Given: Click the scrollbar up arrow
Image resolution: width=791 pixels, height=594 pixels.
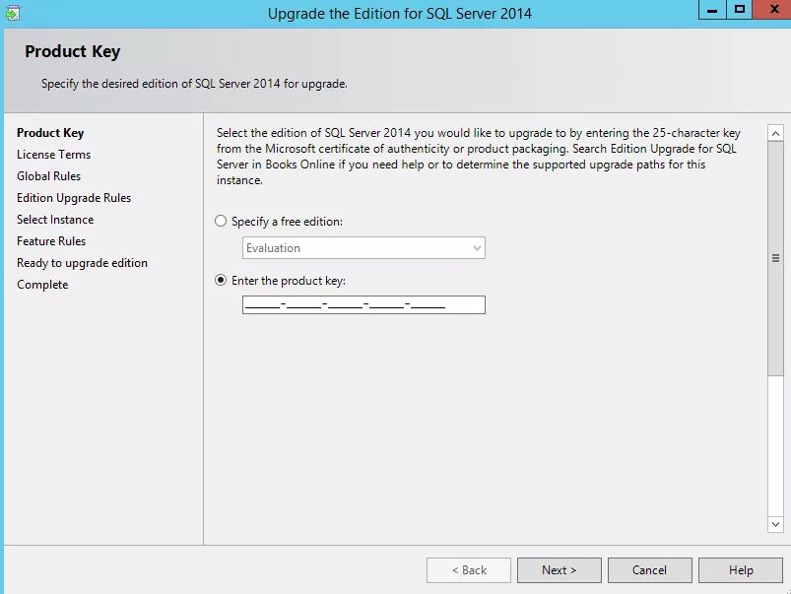Looking at the screenshot, I should click(775, 133).
